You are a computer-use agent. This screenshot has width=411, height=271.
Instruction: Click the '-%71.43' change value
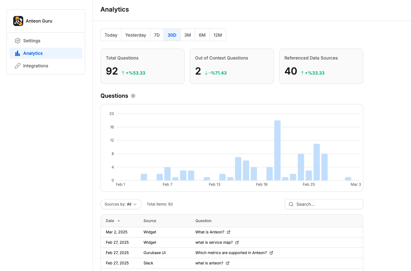(218, 73)
